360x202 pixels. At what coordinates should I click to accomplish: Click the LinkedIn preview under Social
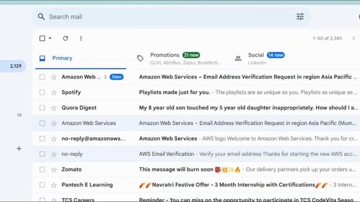(x=257, y=63)
